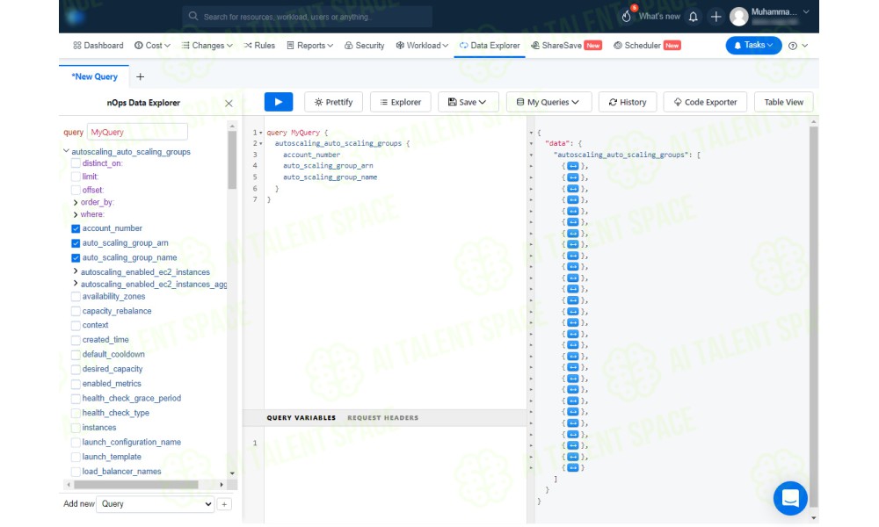Expand last collapsed result object

coord(572,467)
